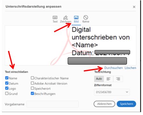This screenshot has width=143, height=115.
Task: Close the Unterschriftsdarstellung anpassen dialog
Action: (x=134, y=7)
